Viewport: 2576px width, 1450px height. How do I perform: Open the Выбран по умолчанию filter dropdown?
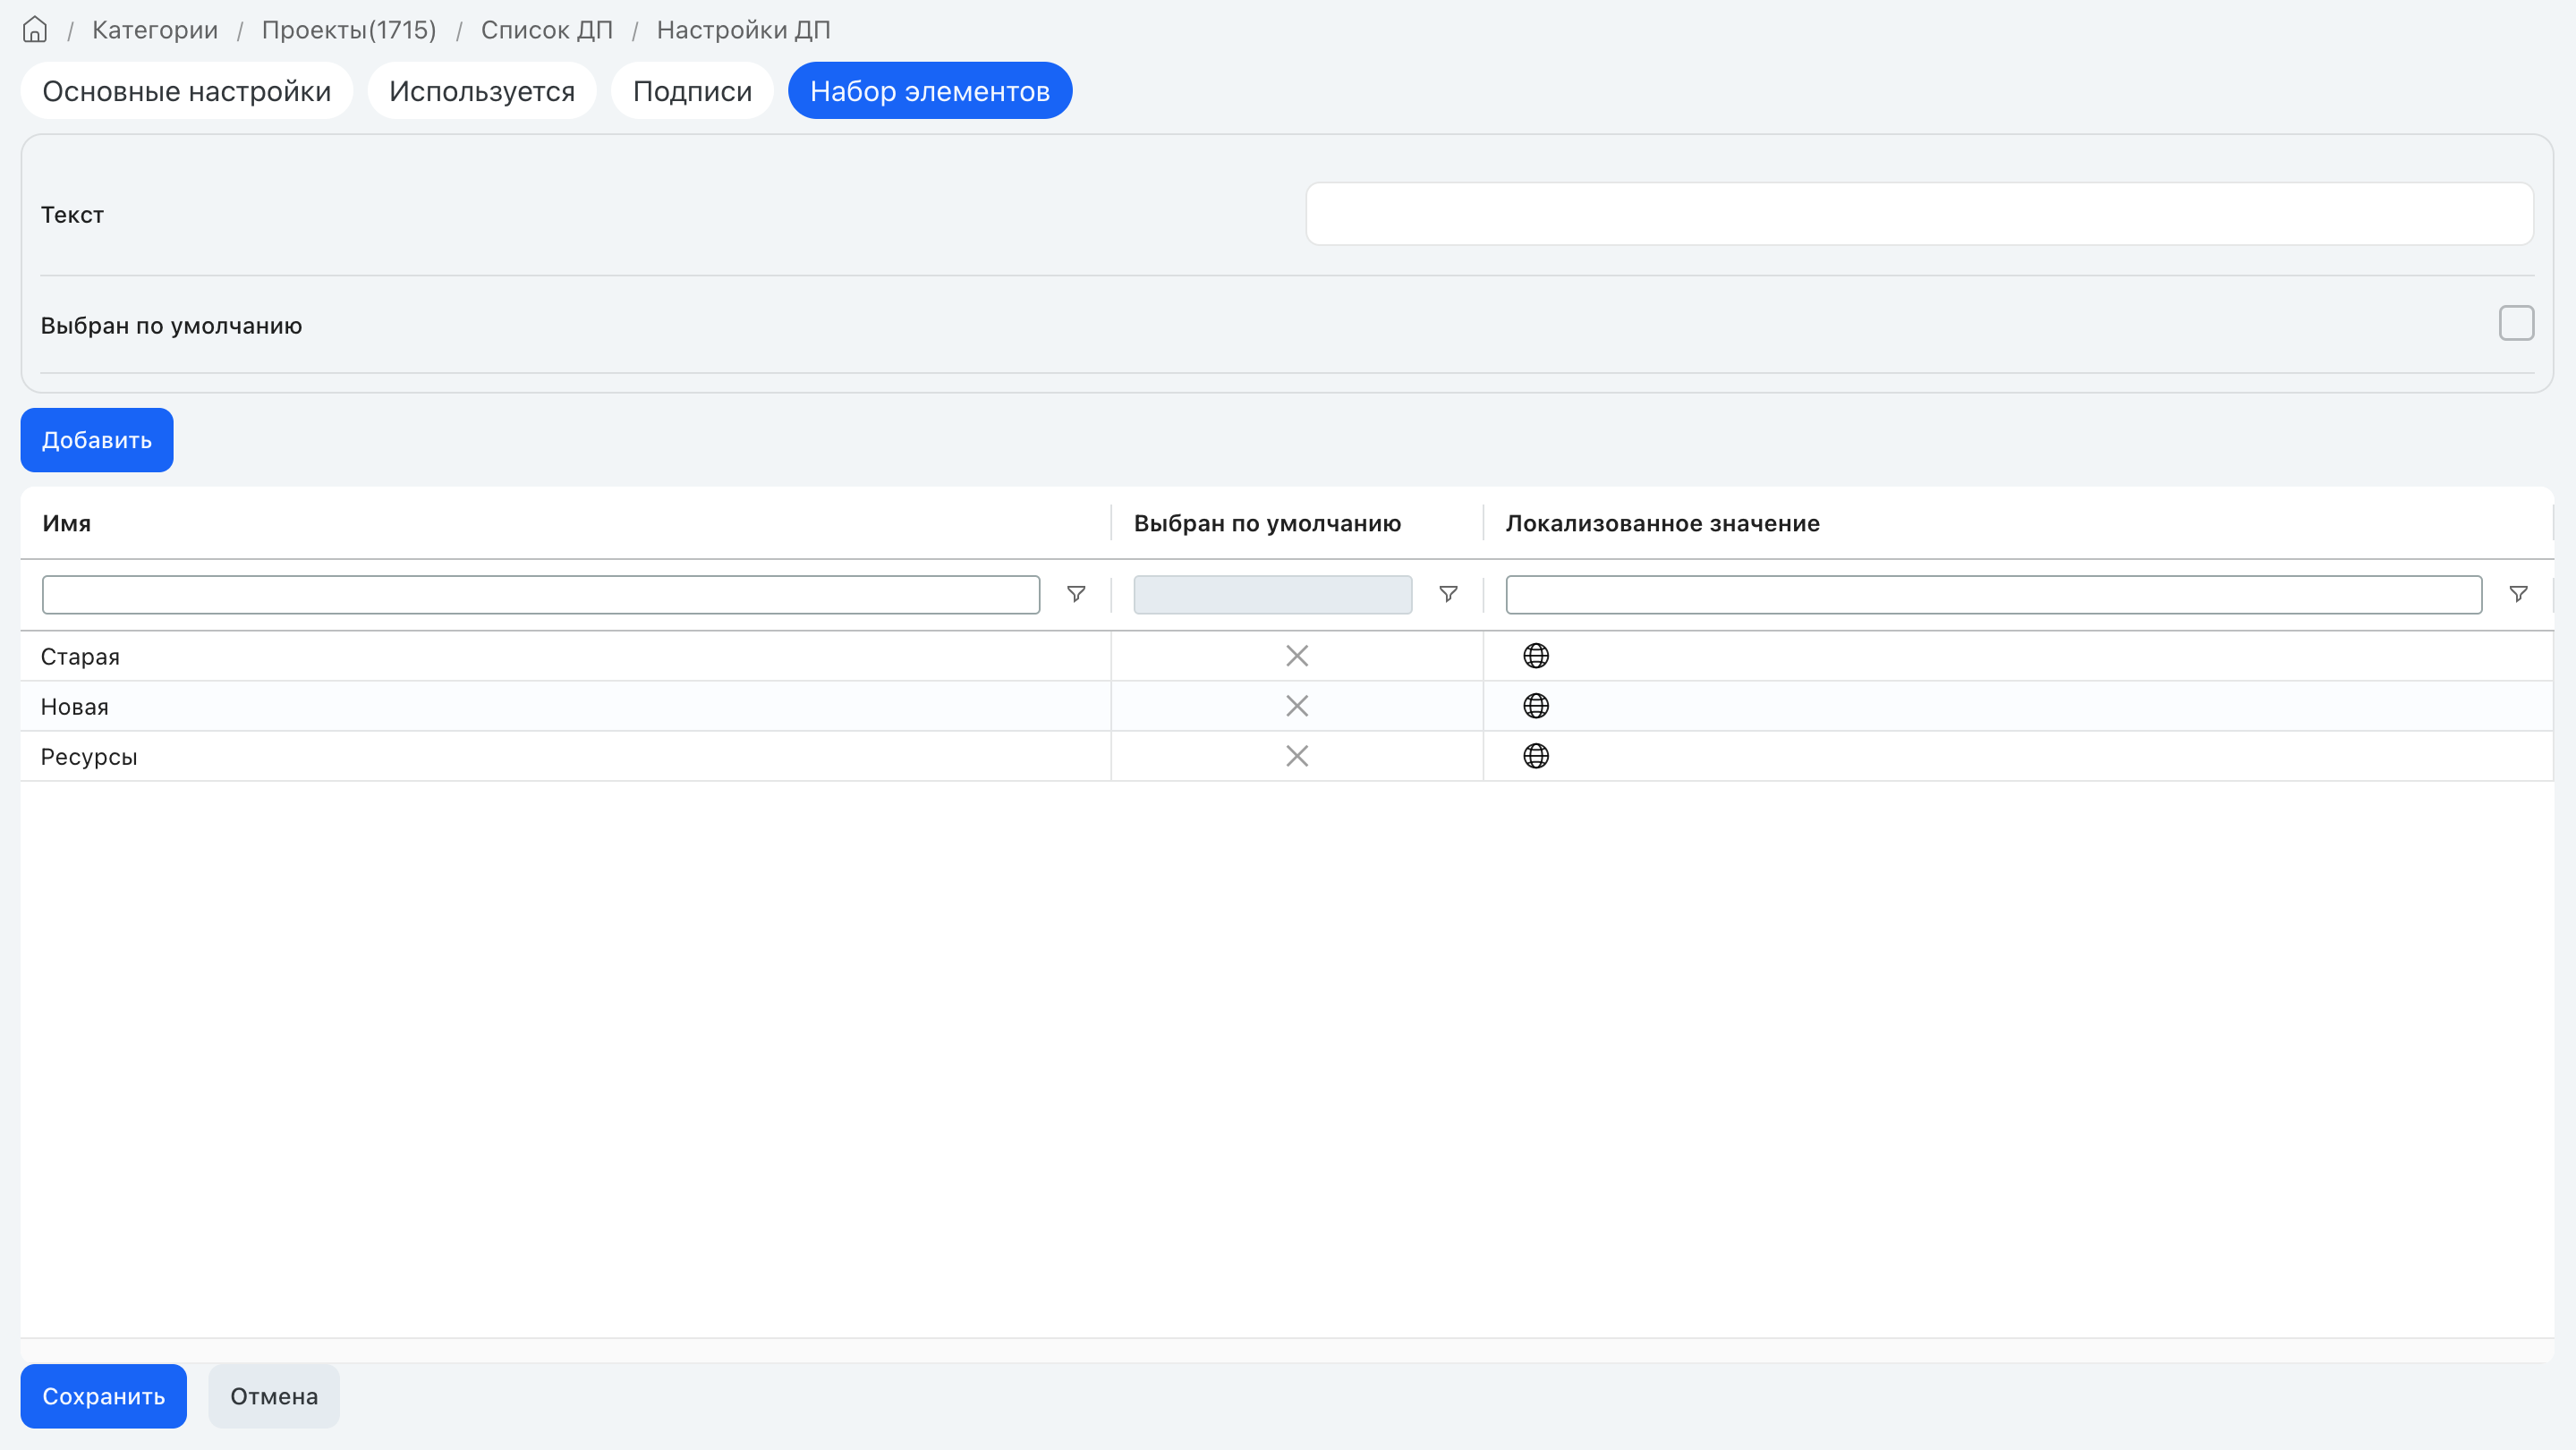[1272, 594]
